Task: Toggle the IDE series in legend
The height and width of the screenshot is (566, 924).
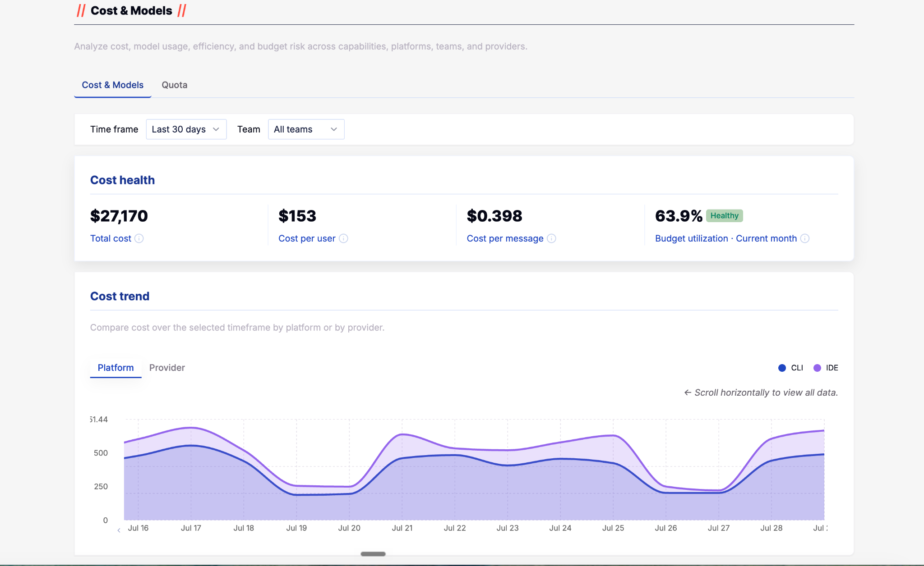Action: (826, 368)
